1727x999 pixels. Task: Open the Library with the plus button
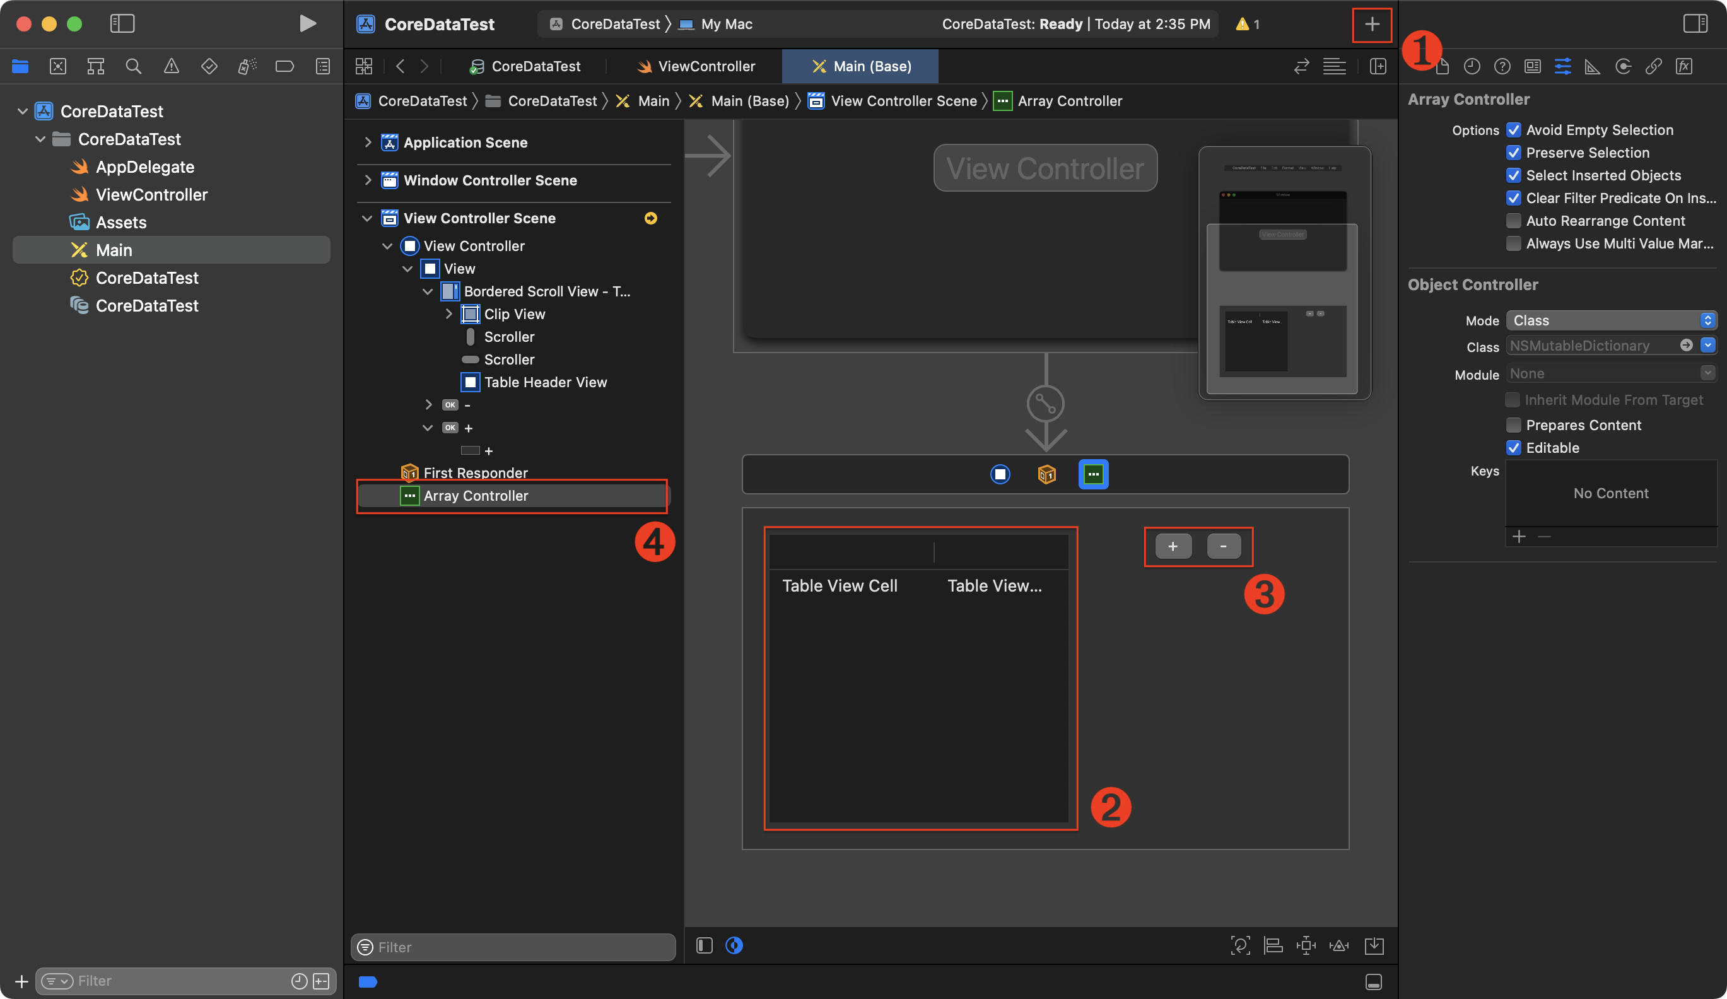point(1371,25)
